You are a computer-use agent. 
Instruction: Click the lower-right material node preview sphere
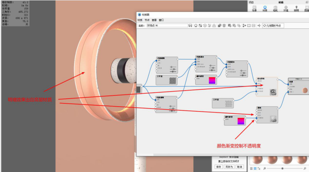point(273,119)
